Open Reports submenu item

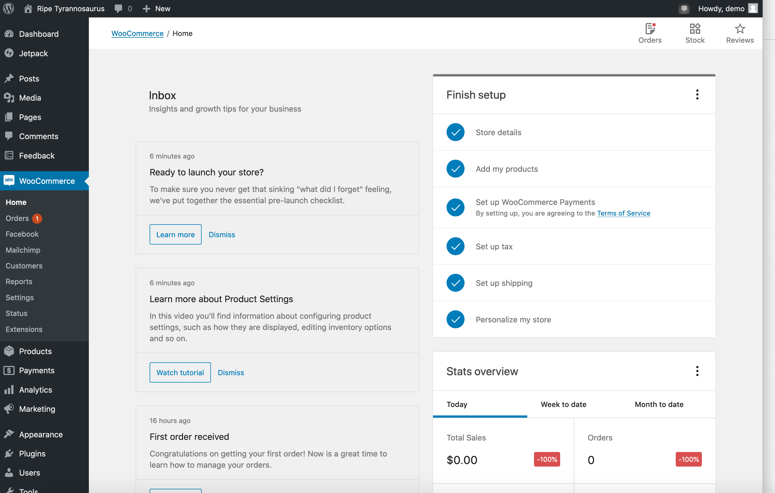19,281
